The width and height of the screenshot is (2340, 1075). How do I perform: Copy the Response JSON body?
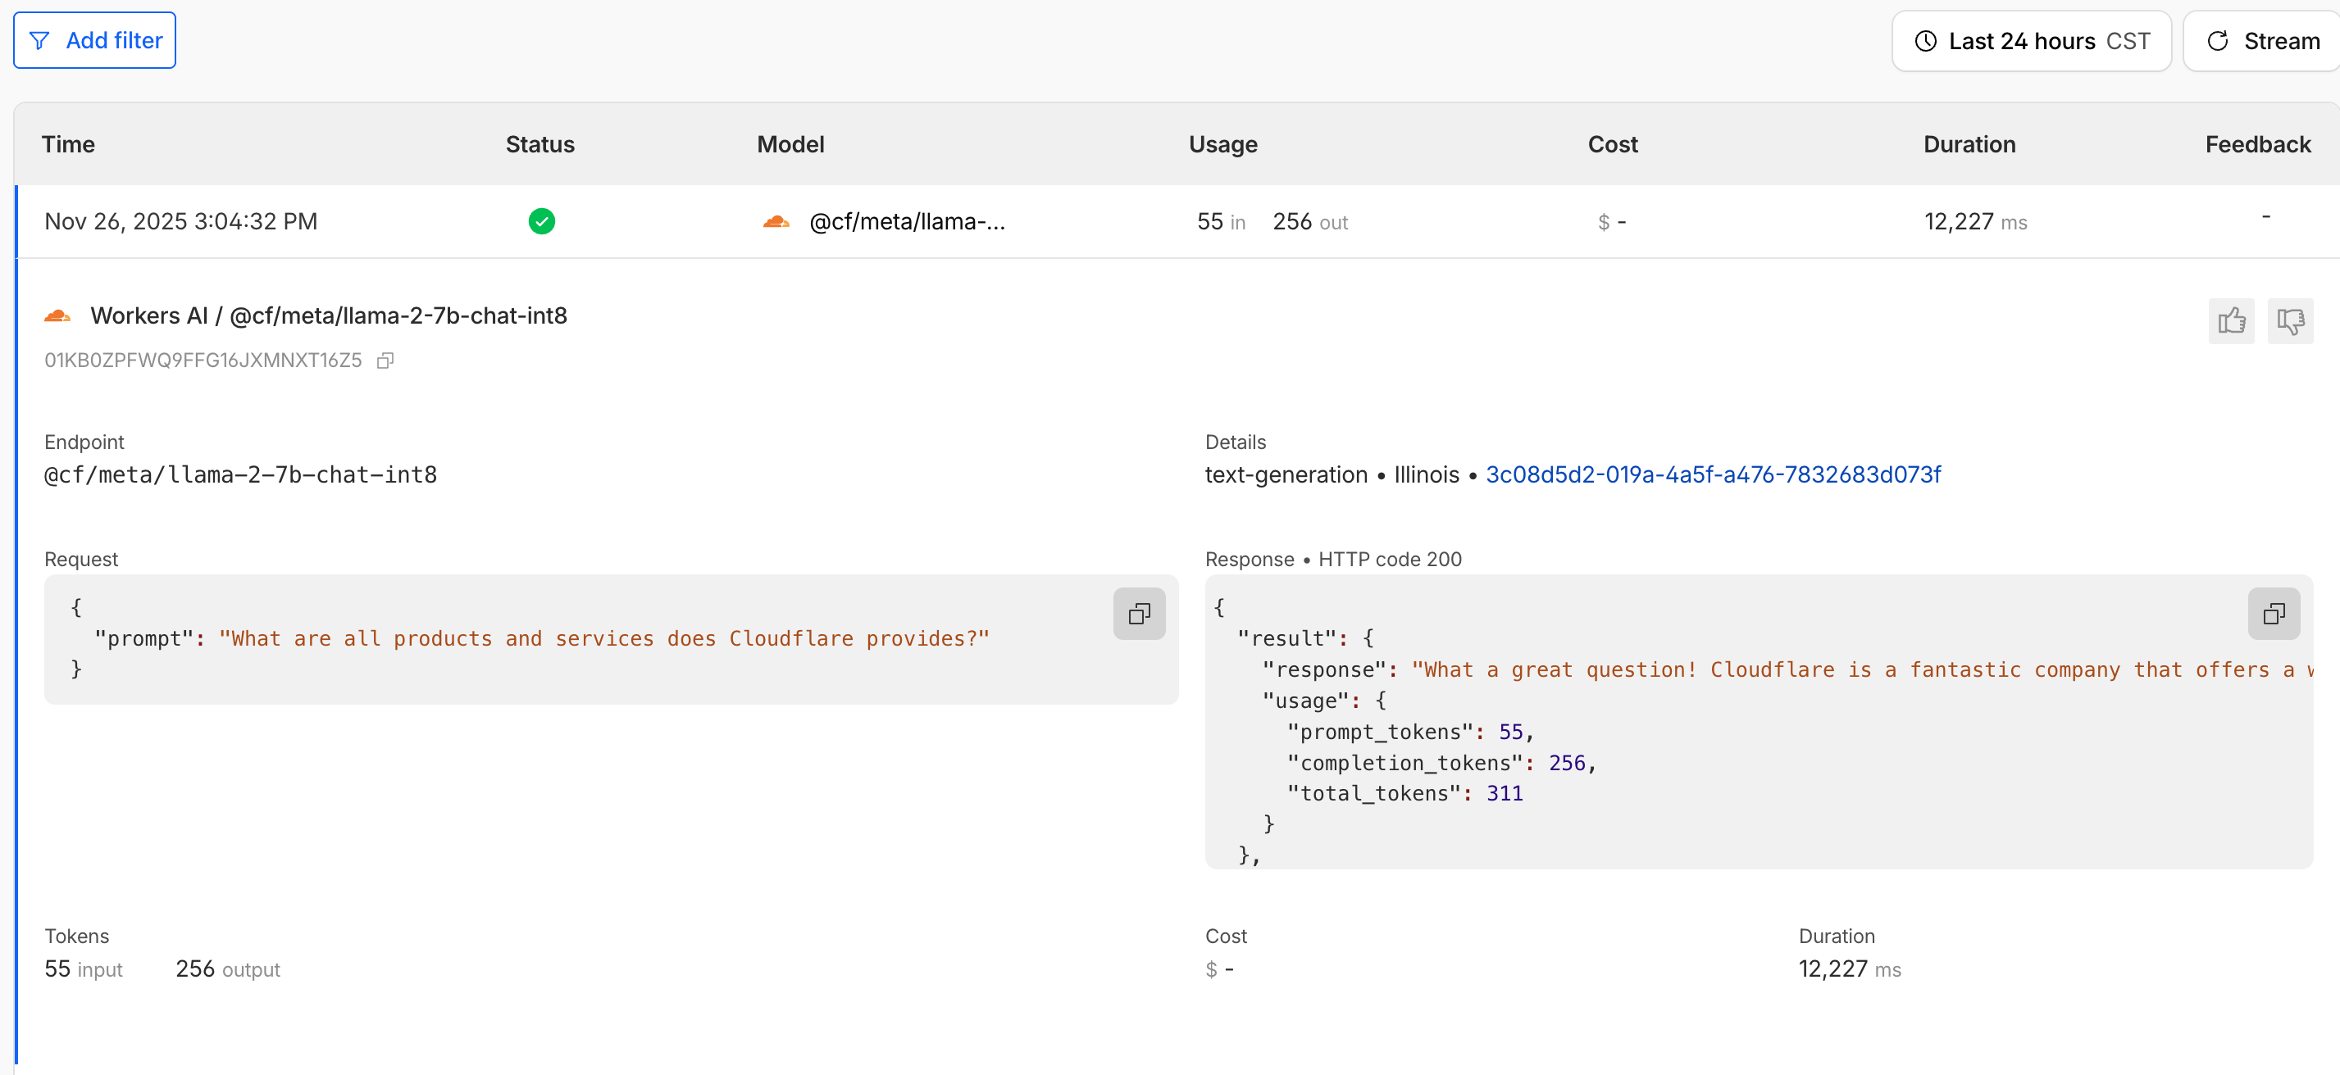pos(2273,614)
